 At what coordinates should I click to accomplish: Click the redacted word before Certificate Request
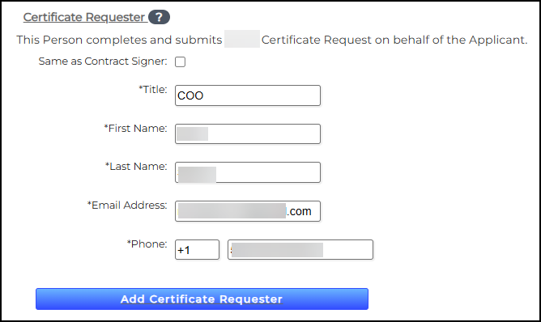242,39
